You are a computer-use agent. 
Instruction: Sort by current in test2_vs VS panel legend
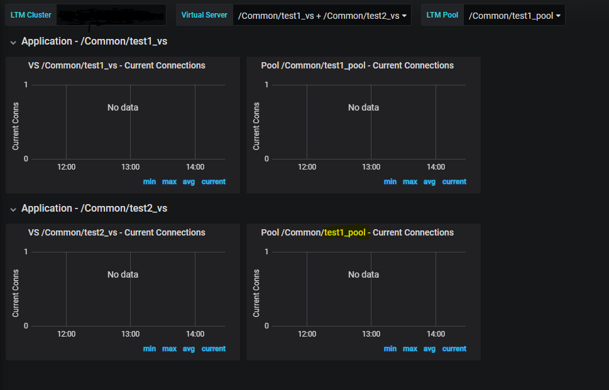tap(214, 349)
